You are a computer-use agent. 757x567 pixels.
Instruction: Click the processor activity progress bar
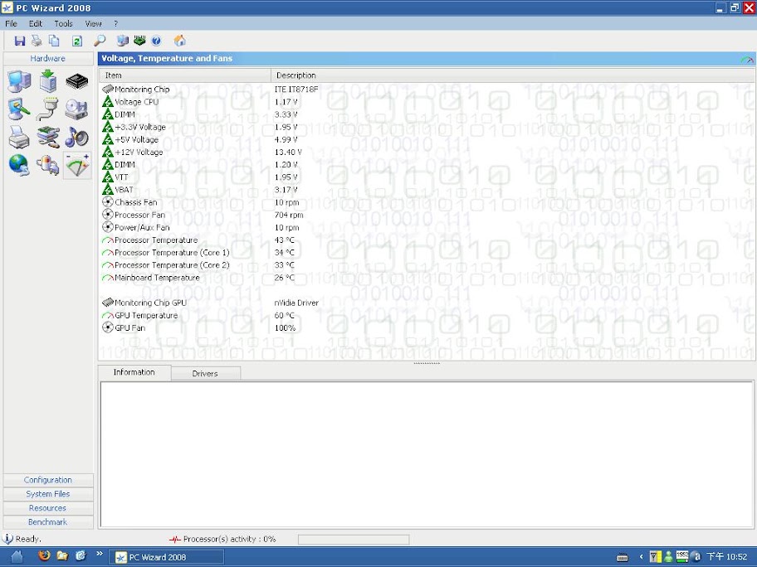click(x=354, y=540)
